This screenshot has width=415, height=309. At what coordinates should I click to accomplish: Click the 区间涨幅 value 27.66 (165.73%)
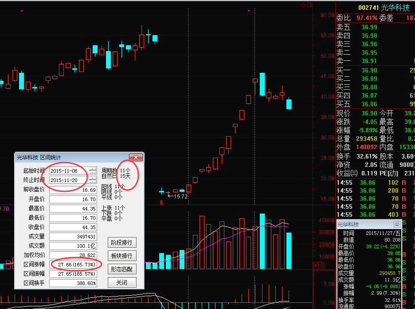click(73, 265)
